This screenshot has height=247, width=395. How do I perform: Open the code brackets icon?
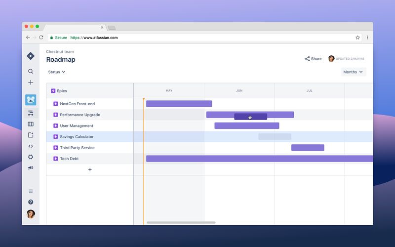pyautogui.click(x=31, y=146)
